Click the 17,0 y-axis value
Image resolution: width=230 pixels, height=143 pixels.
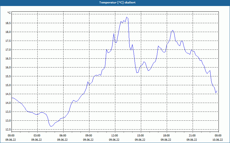(8, 50)
